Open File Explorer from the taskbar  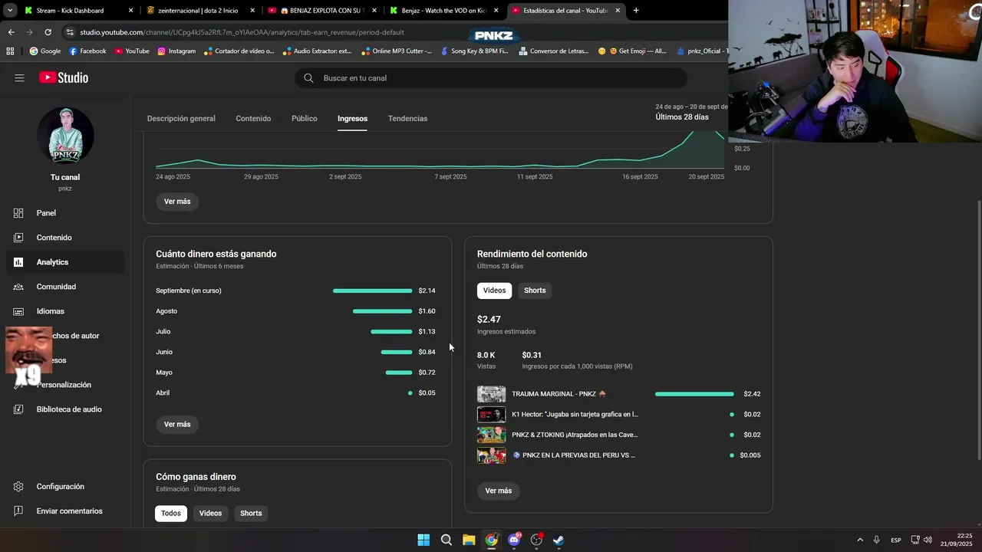click(x=469, y=540)
